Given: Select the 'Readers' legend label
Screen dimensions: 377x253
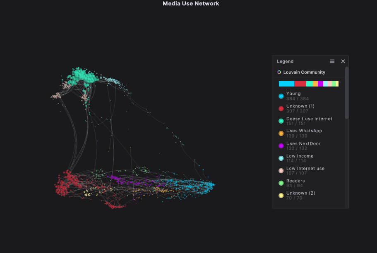Looking at the screenshot, I should point(295,181).
